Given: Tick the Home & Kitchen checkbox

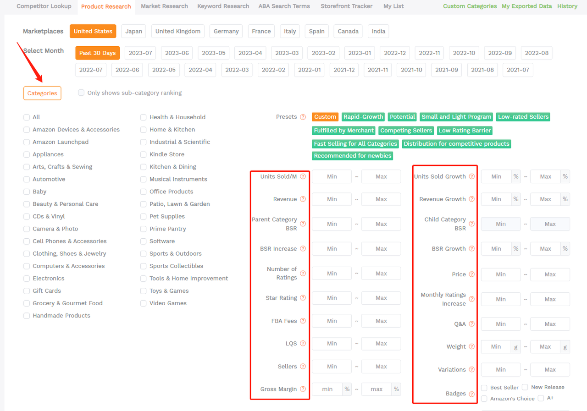Looking at the screenshot, I should pyautogui.click(x=144, y=130).
